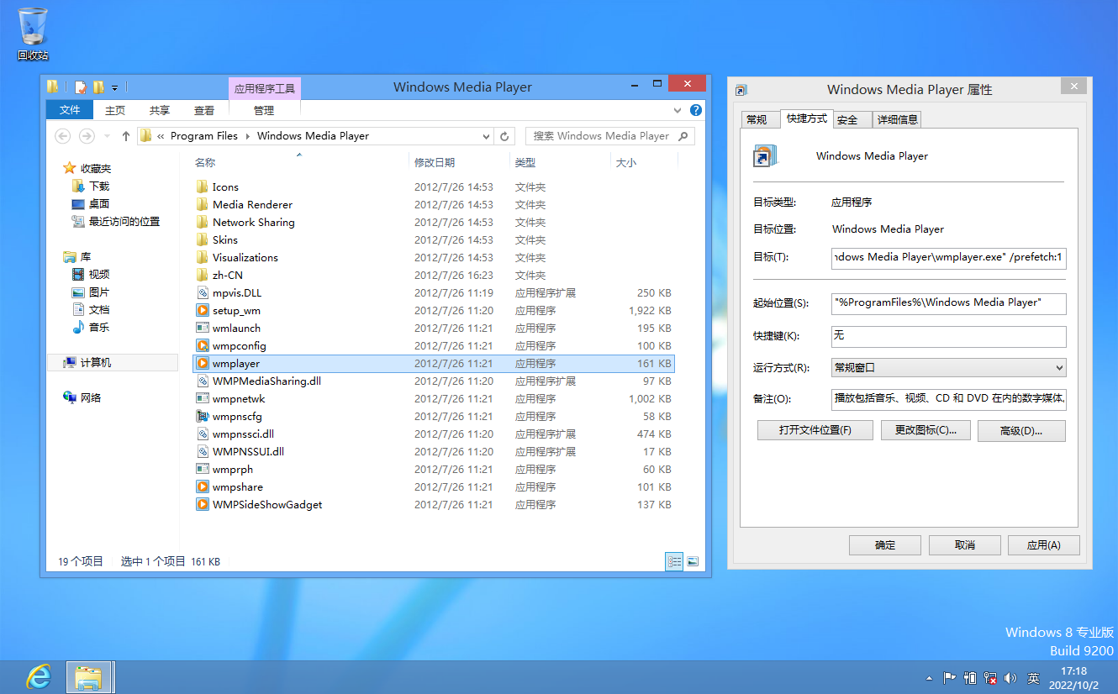Select 收藏夹 in the navigation pane
The height and width of the screenshot is (694, 1118).
pos(96,168)
